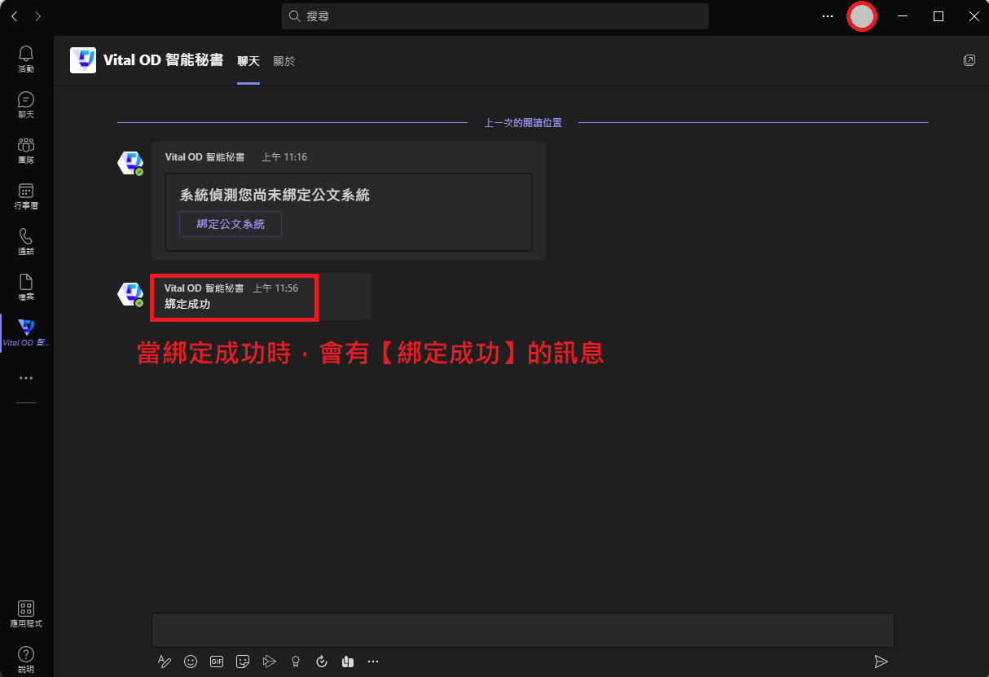
Task: Send the message with arrow icon
Action: coord(881,662)
